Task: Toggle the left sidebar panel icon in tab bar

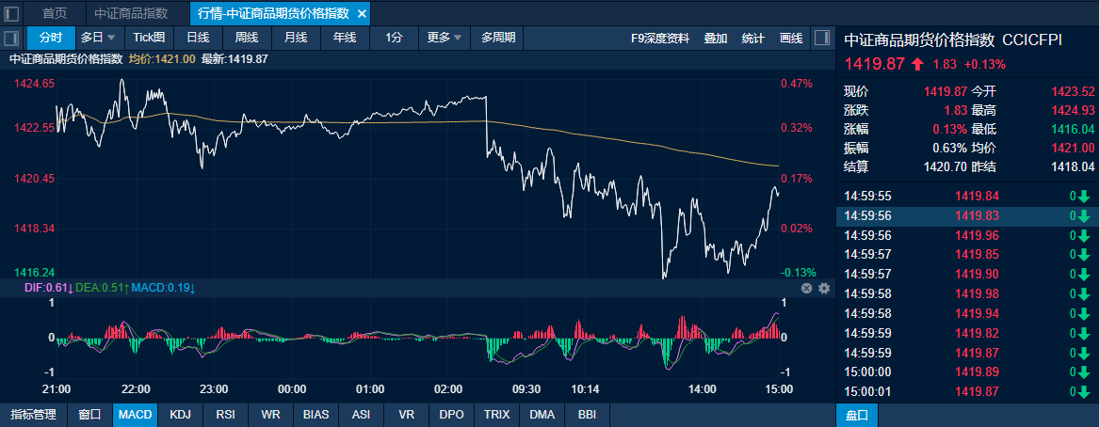Action: click(11, 13)
